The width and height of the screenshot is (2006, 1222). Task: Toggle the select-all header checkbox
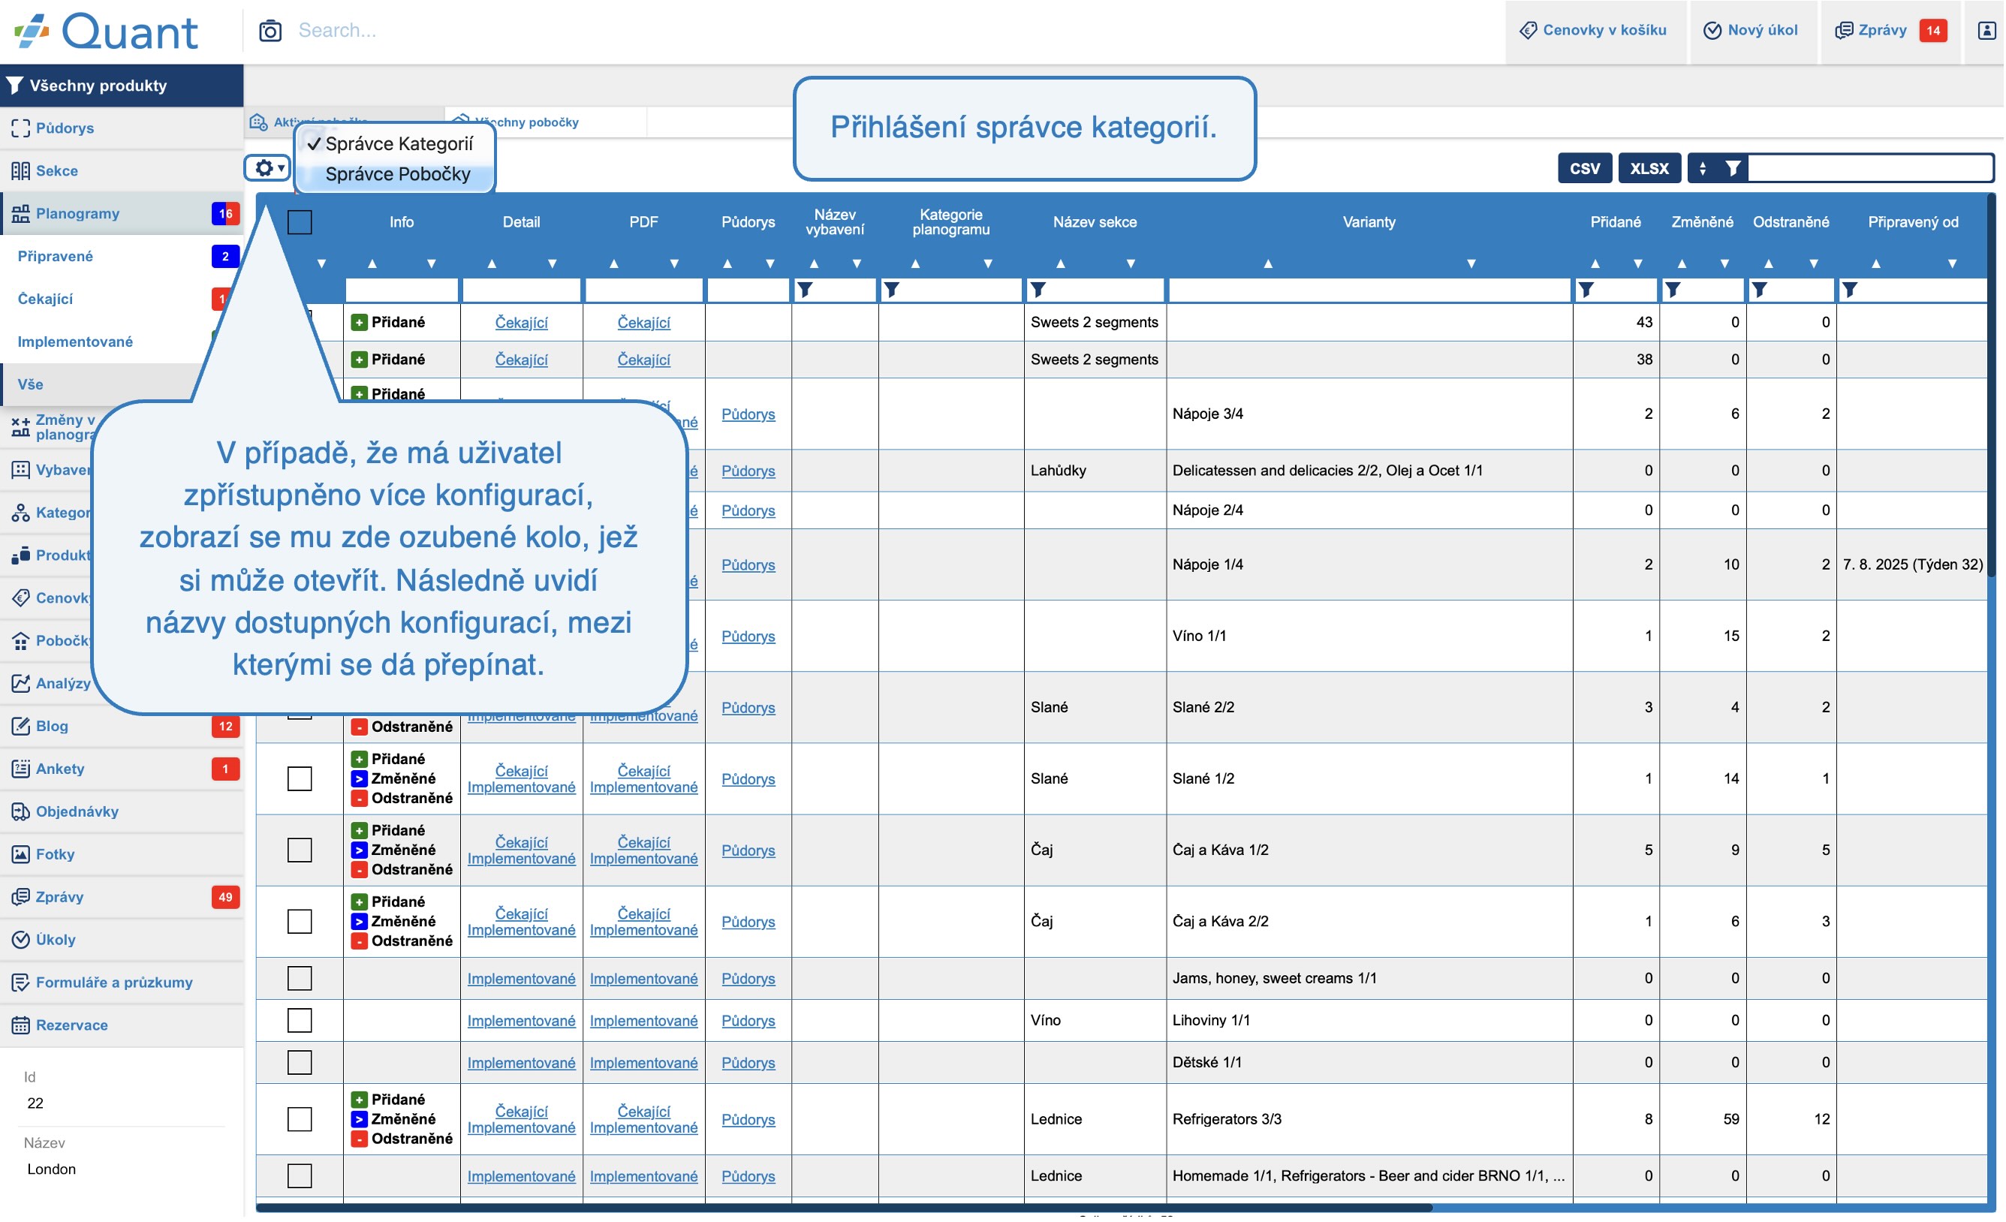tap(300, 222)
